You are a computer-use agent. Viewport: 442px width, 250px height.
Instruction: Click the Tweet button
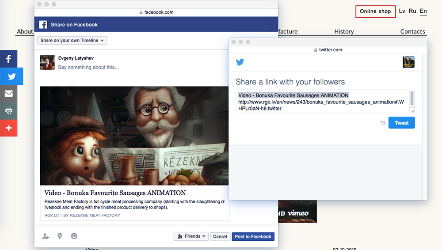point(401,123)
